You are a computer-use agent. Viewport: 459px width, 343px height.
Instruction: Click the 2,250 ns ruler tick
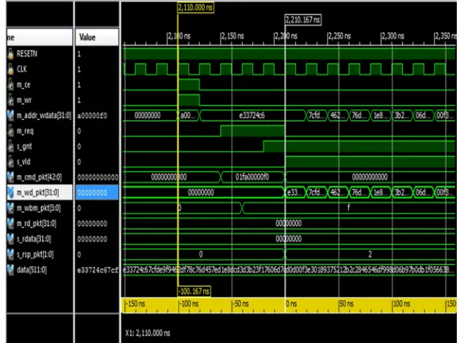point(339,36)
